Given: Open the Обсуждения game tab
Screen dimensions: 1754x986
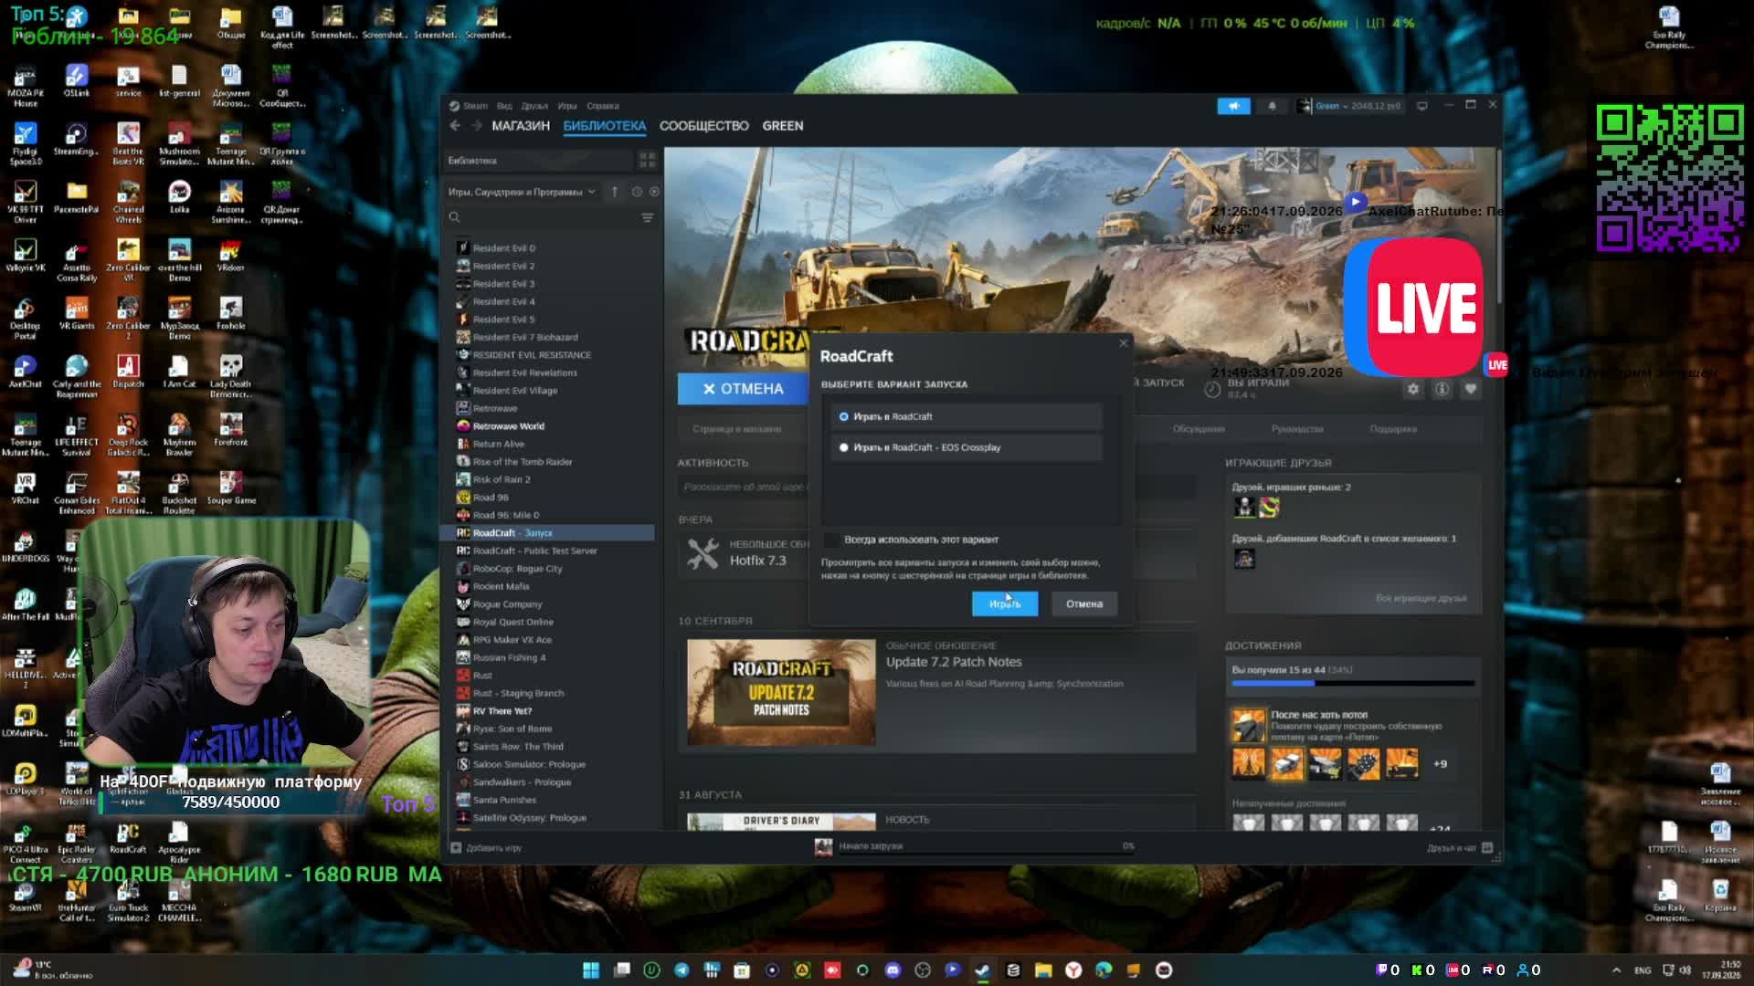Looking at the screenshot, I should click(x=1199, y=429).
